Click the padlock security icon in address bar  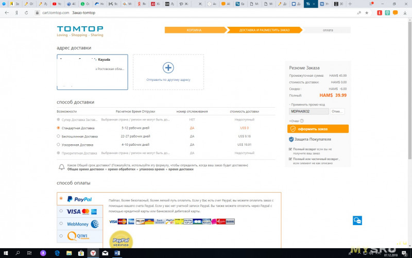pos(37,12)
